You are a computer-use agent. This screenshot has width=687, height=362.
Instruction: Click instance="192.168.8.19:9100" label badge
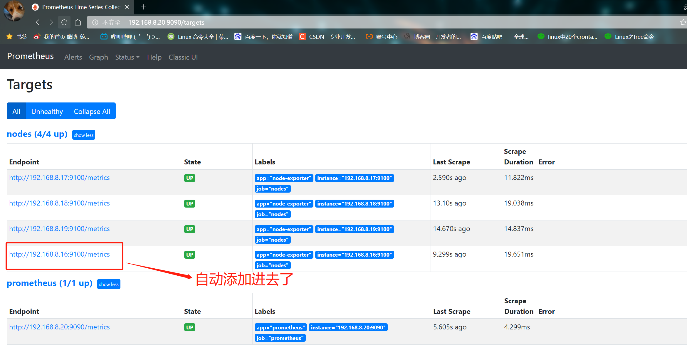tap(355, 229)
